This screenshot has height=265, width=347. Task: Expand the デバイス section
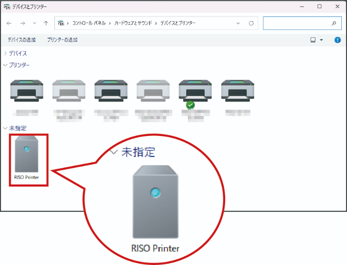(5, 53)
